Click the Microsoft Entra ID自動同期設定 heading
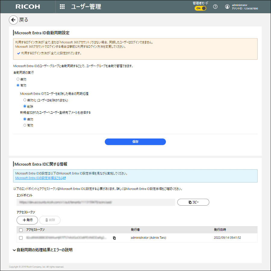271x271 pixels. [42, 33]
